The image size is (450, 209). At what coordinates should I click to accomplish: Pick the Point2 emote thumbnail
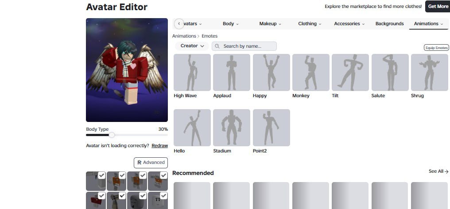click(x=271, y=128)
